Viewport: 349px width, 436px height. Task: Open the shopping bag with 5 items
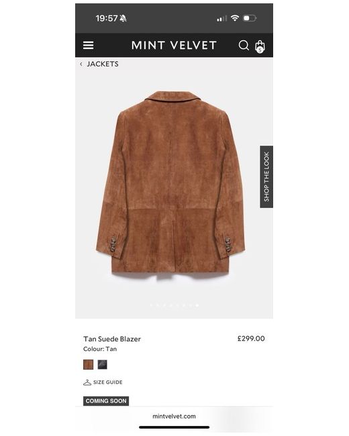click(x=260, y=46)
